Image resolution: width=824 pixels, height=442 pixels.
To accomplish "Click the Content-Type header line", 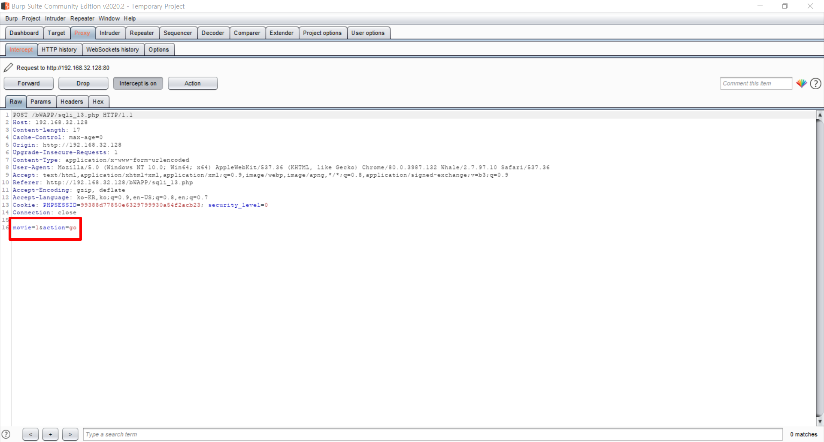I will [x=101, y=160].
